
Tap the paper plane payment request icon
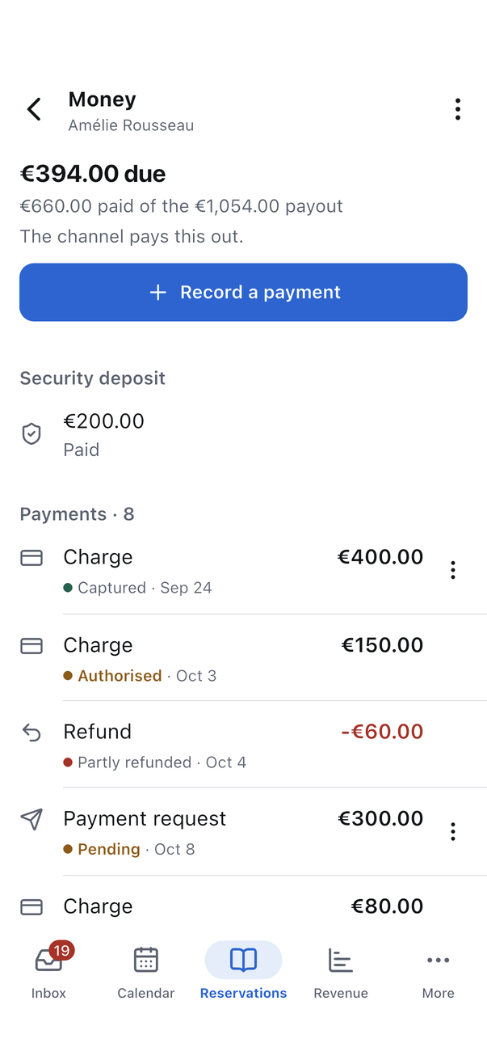[x=31, y=819]
